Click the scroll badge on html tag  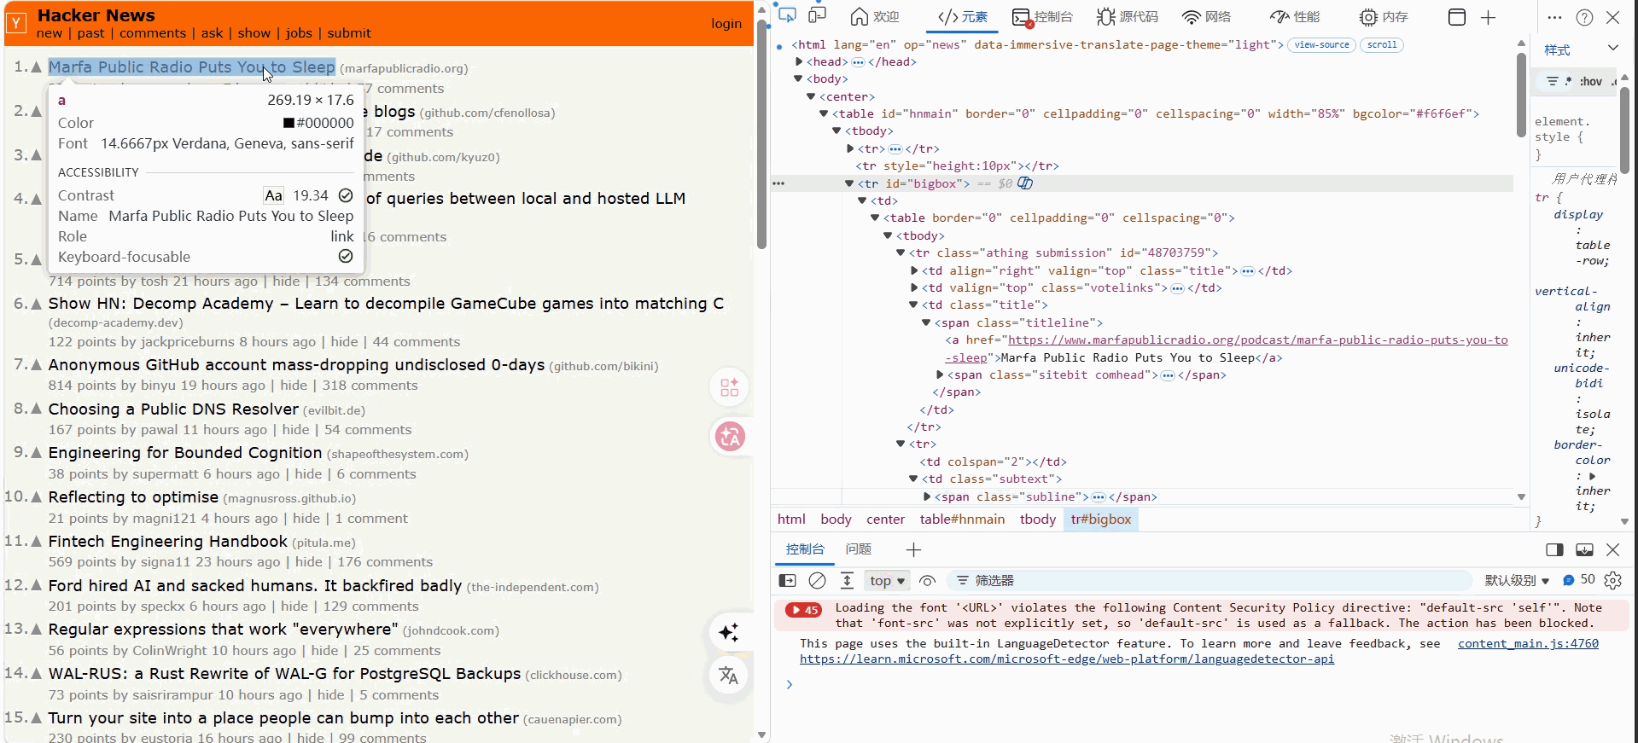(x=1381, y=44)
